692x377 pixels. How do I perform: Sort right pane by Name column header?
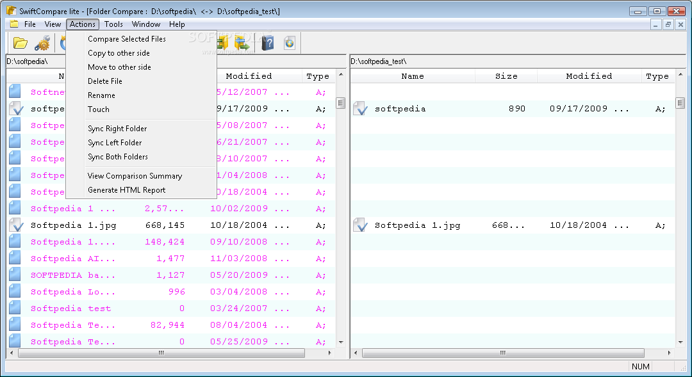(x=413, y=76)
